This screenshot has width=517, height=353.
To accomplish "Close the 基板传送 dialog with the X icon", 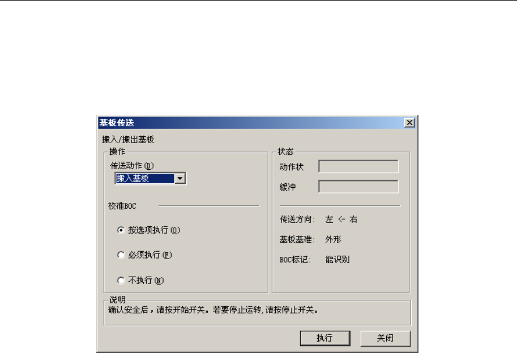I will coord(409,123).
